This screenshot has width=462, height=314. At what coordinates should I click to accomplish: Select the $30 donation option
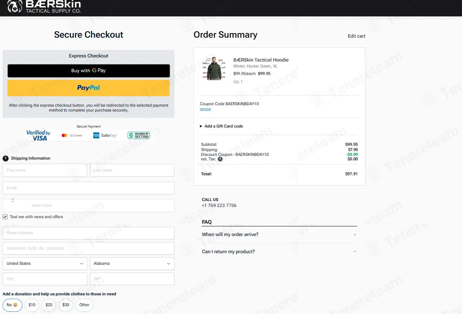coord(66,305)
